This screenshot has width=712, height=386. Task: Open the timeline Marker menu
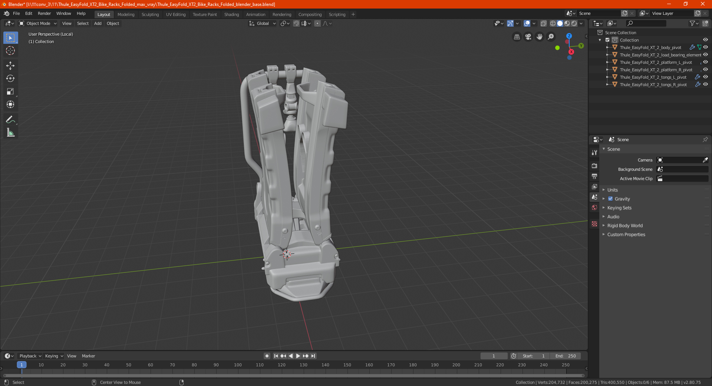88,356
